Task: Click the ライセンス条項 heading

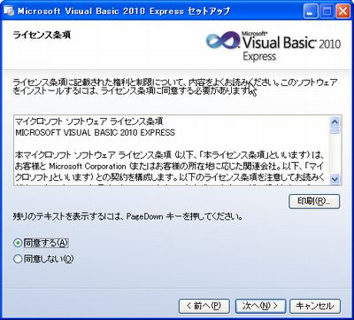Action: pyautogui.click(x=42, y=35)
